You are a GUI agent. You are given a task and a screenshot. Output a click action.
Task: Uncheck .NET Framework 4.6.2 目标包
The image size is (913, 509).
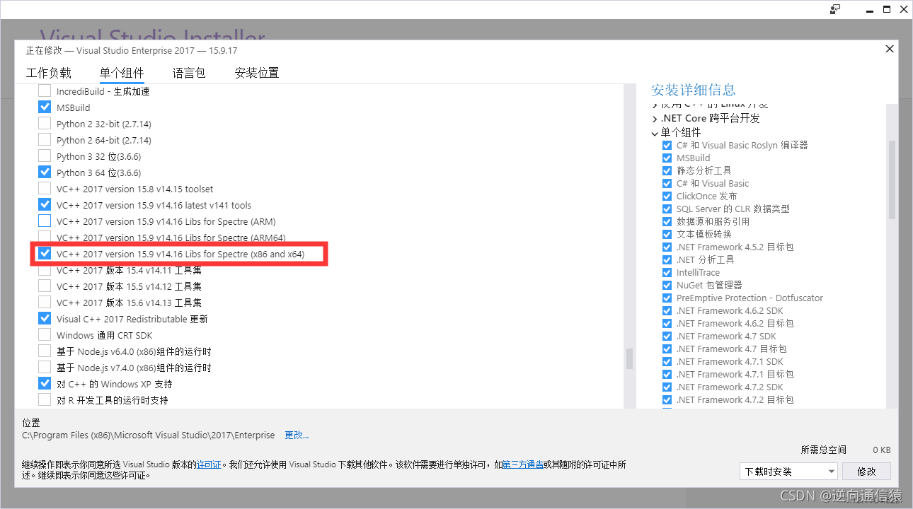coord(667,323)
